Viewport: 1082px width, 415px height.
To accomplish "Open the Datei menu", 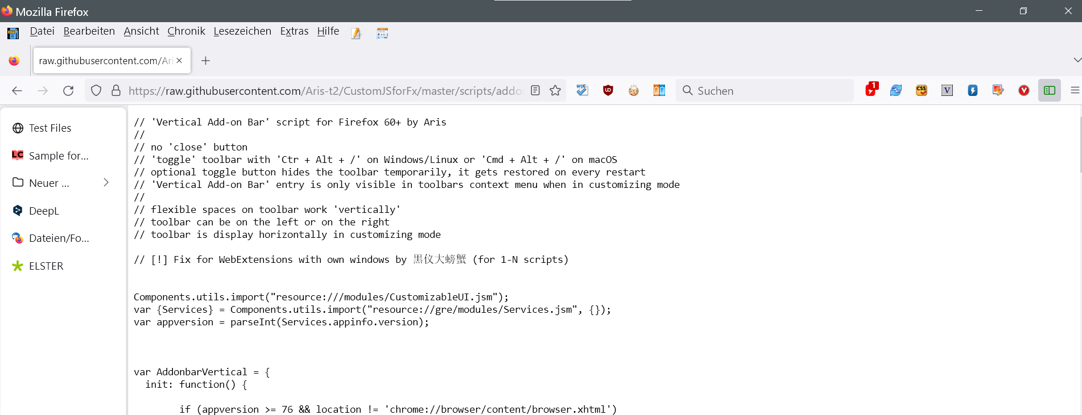I will click(42, 31).
